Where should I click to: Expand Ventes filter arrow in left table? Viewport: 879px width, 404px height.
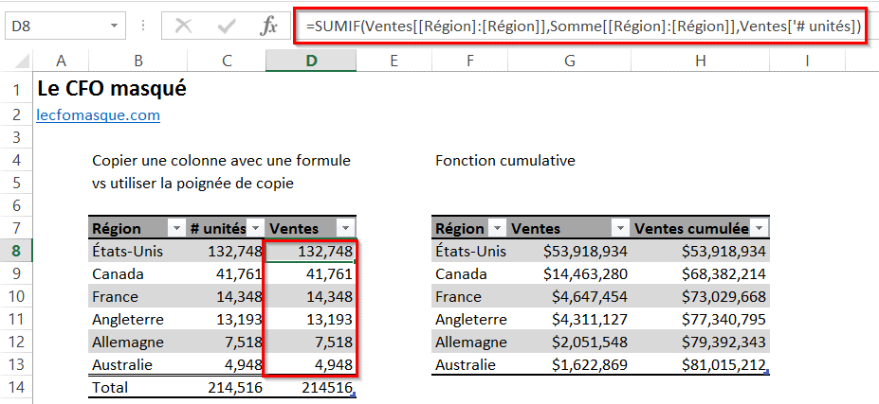[345, 228]
